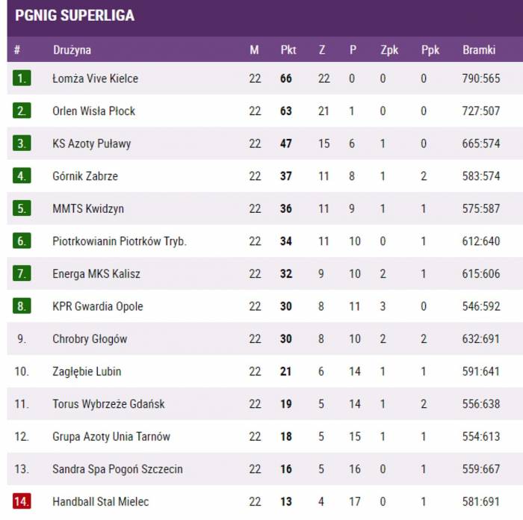Select the Górnik Zabrze team name
523x520 pixels.
pyautogui.click(x=85, y=176)
